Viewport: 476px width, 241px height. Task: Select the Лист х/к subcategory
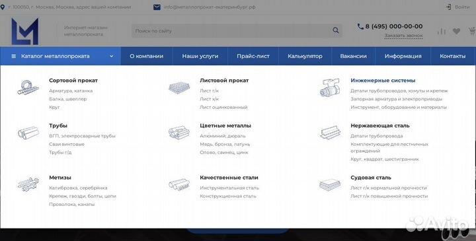(x=209, y=99)
